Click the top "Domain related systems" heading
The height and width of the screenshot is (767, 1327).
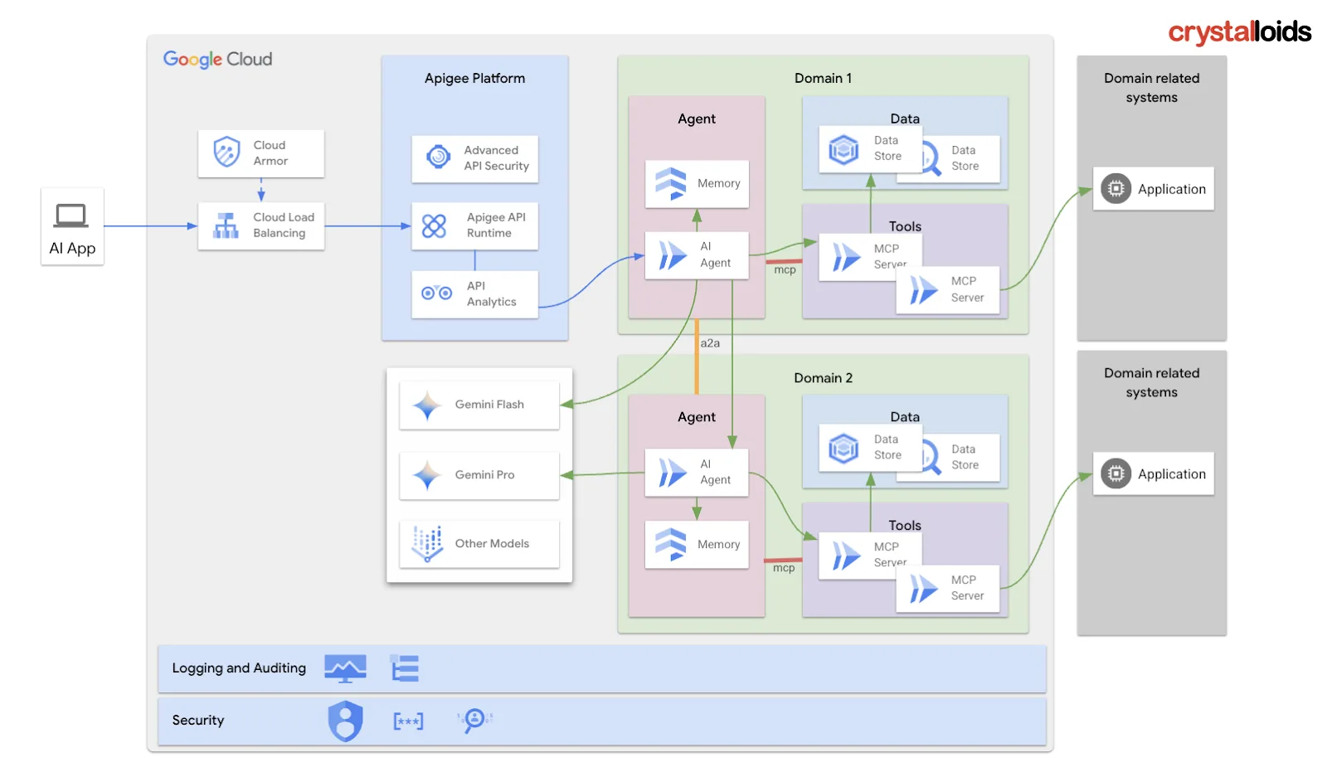click(x=1152, y=88)
